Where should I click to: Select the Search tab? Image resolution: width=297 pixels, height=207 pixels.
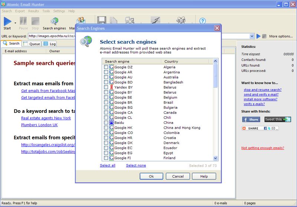[12, 43]
